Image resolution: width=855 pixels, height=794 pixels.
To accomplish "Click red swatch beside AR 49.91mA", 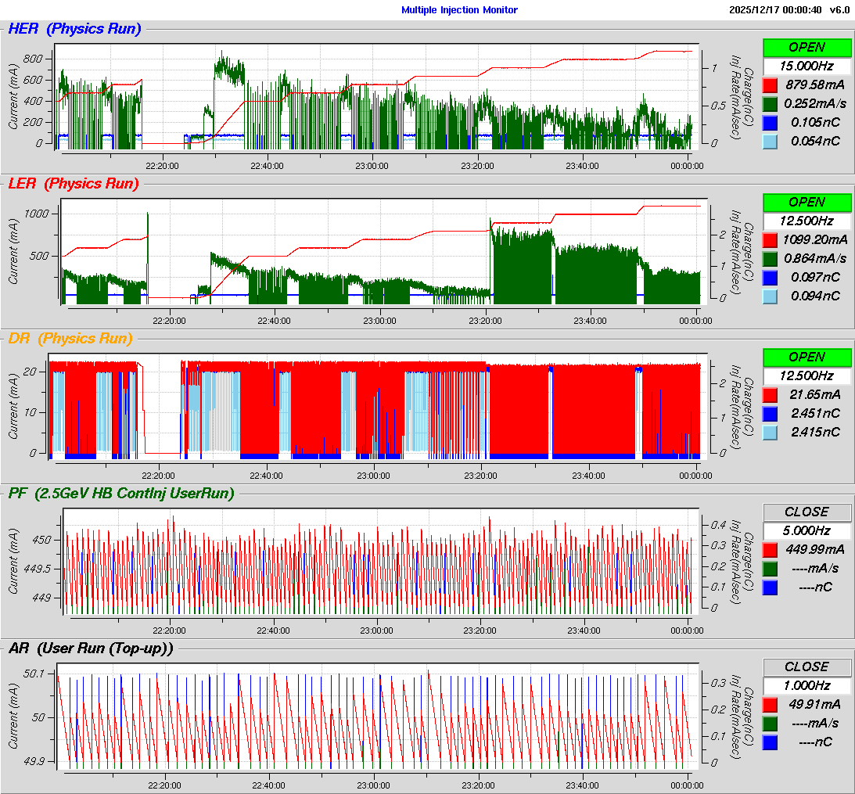I will [x=770, y=705].
